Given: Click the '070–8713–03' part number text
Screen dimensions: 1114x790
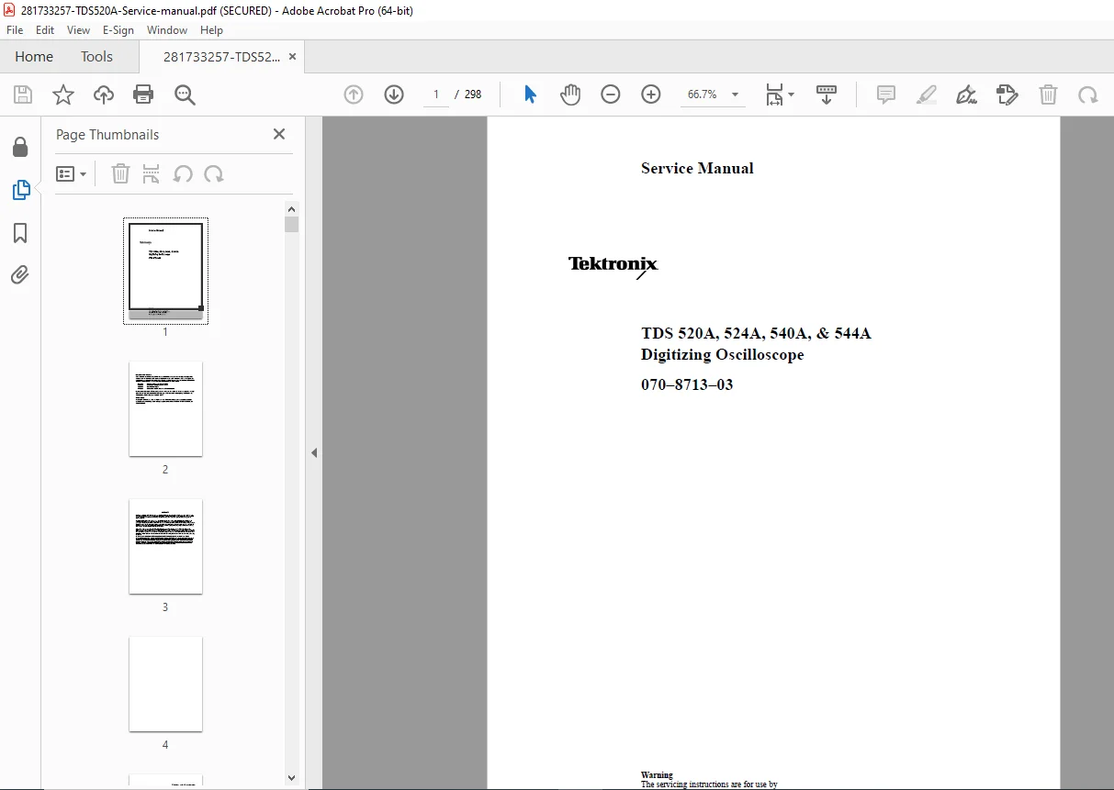Looking at the screenshot, I should (687, 384).
